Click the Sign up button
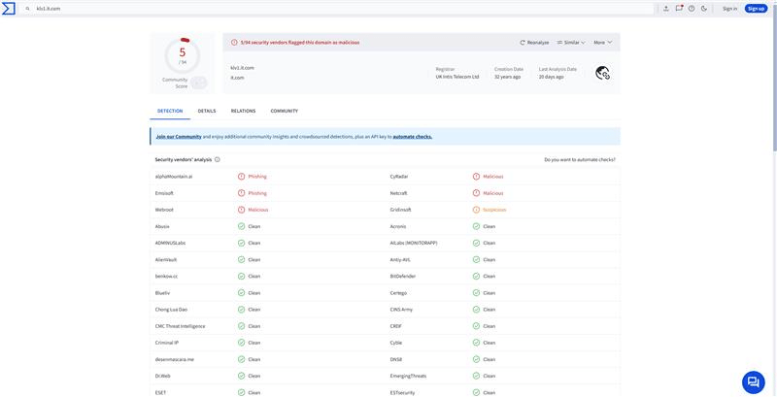Viewport: 777px width, 397px height. [x=756, y=9]
